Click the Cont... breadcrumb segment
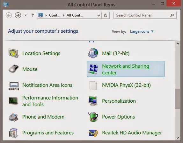Screen dimensions: 183x143 [x=55, y=15]
